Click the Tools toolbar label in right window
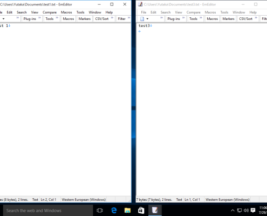 click(193, 19)
